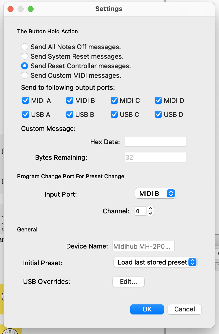
Task: Select Send All Notes Off messages option
Action: click(x=25, y=47)
